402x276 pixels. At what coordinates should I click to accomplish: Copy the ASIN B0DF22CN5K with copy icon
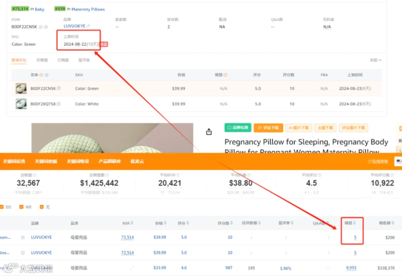tap(41, 27)
